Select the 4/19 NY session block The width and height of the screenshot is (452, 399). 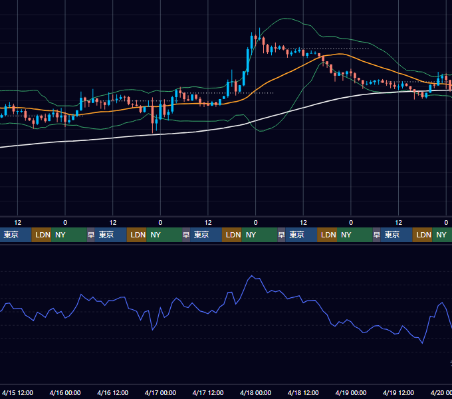[x=442, y=235]
